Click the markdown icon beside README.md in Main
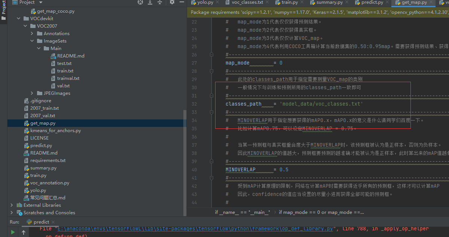449x237 pixels. pos(53,56)
